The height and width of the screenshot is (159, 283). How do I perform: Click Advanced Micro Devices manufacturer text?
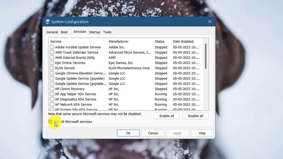tap(130, 53)
